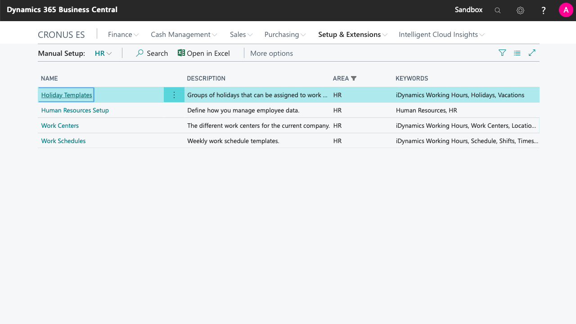
Task: Open the Help question mark icon
Action: 543,10
